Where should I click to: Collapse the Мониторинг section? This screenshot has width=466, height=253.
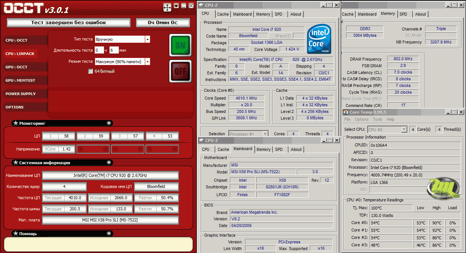tap(109, 123)
